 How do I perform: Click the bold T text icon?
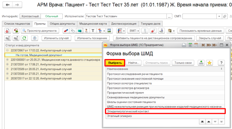point(93,31)
